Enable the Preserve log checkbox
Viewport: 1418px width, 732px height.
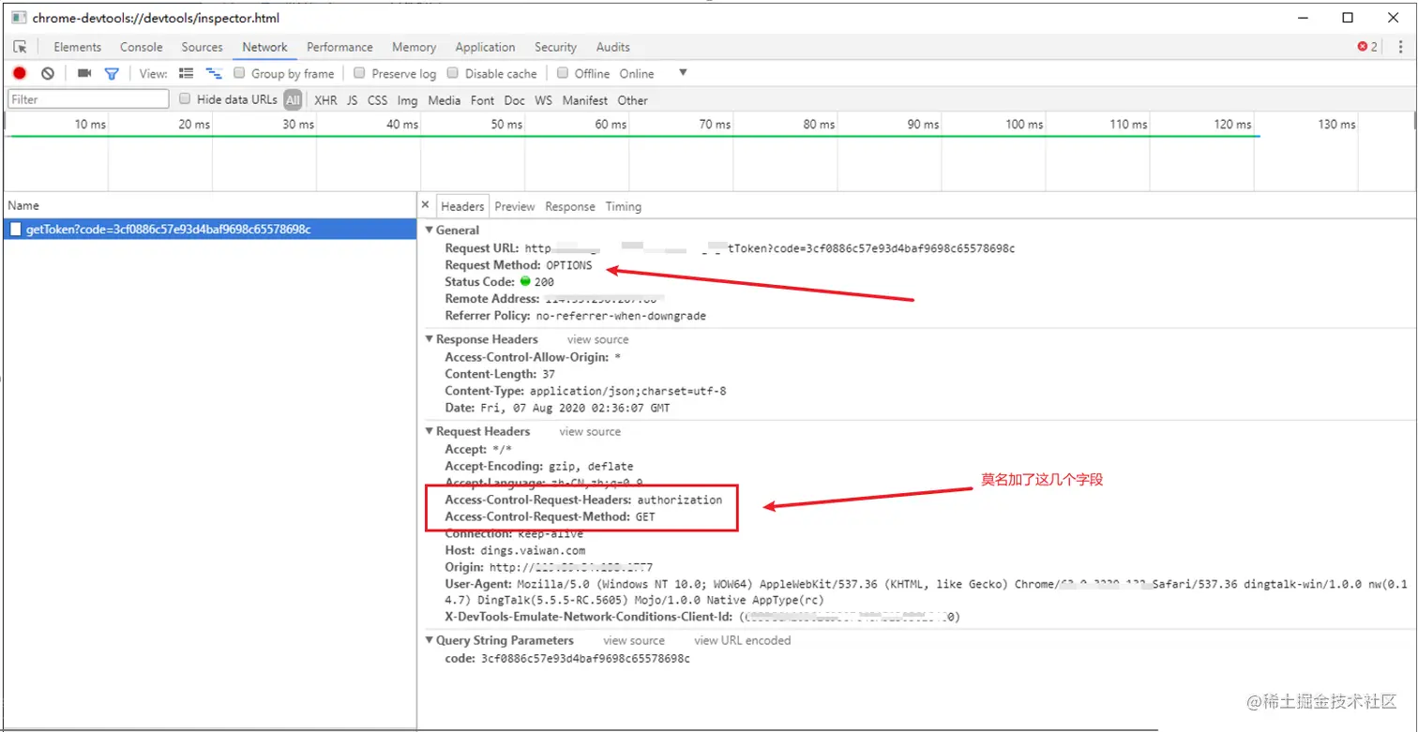359,73
